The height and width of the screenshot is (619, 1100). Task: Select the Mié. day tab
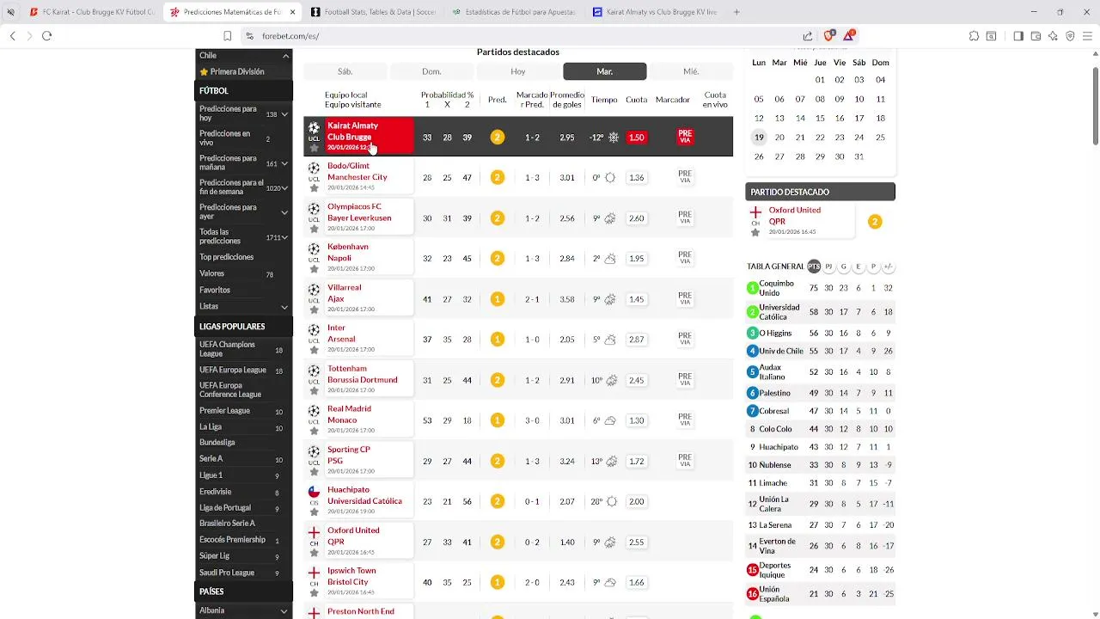(x=691, y=71)
